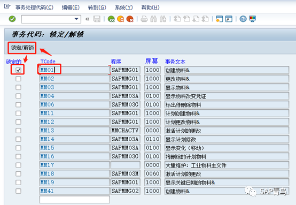296x205 pixels.
Task: Check the locked checkbox for MM19
Action: [x=18, y=183]
